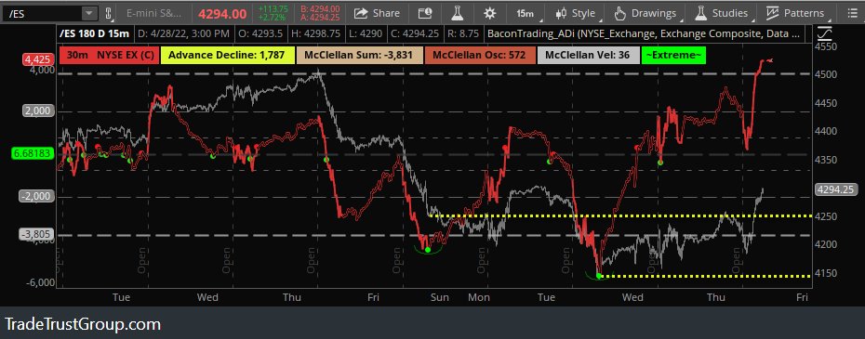Viewport: 865px width, 339px height.
Task: Click the candlestick Style icon
Action: point(561,13)
